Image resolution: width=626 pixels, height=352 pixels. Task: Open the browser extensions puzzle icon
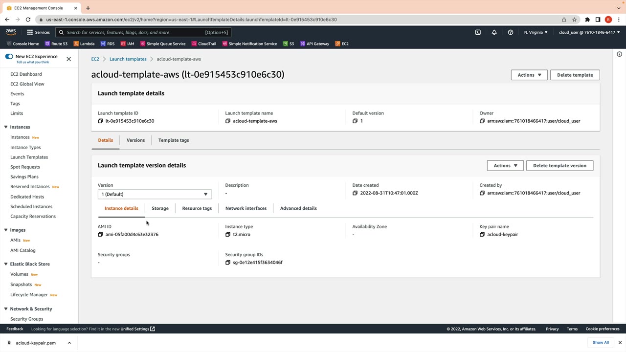pyautogui.click(x=587, y=20)
